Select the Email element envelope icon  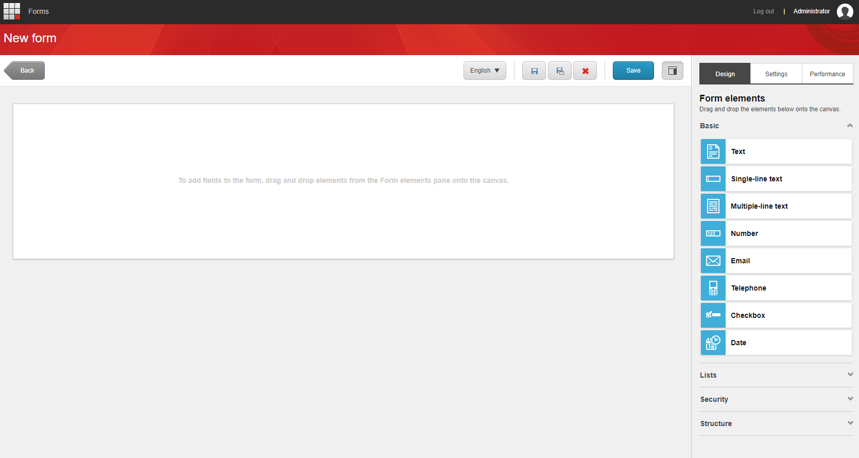click(713, 261)
